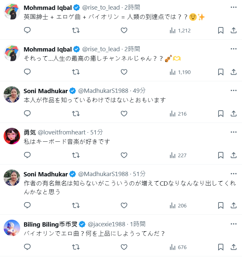
Task: Click 勇気's profile picture
Action: [x=12, y=136]
